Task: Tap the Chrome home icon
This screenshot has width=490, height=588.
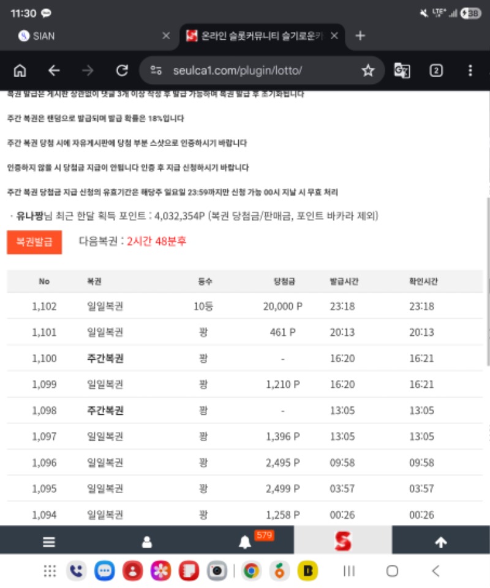Action: [20, 70]
